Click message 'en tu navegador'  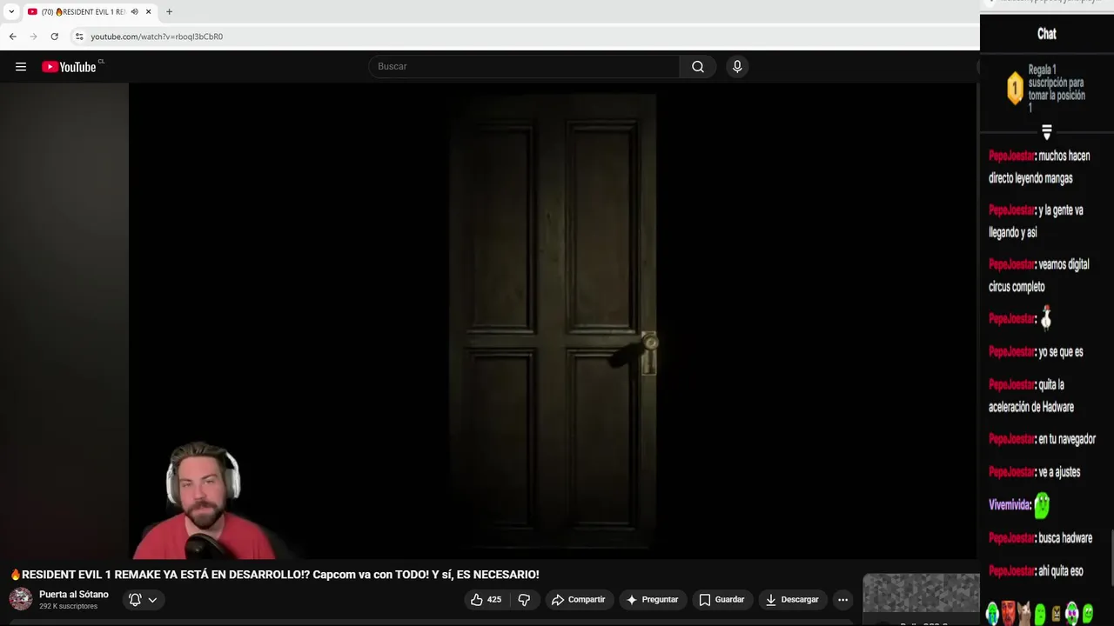click(x=1066, y=440)
